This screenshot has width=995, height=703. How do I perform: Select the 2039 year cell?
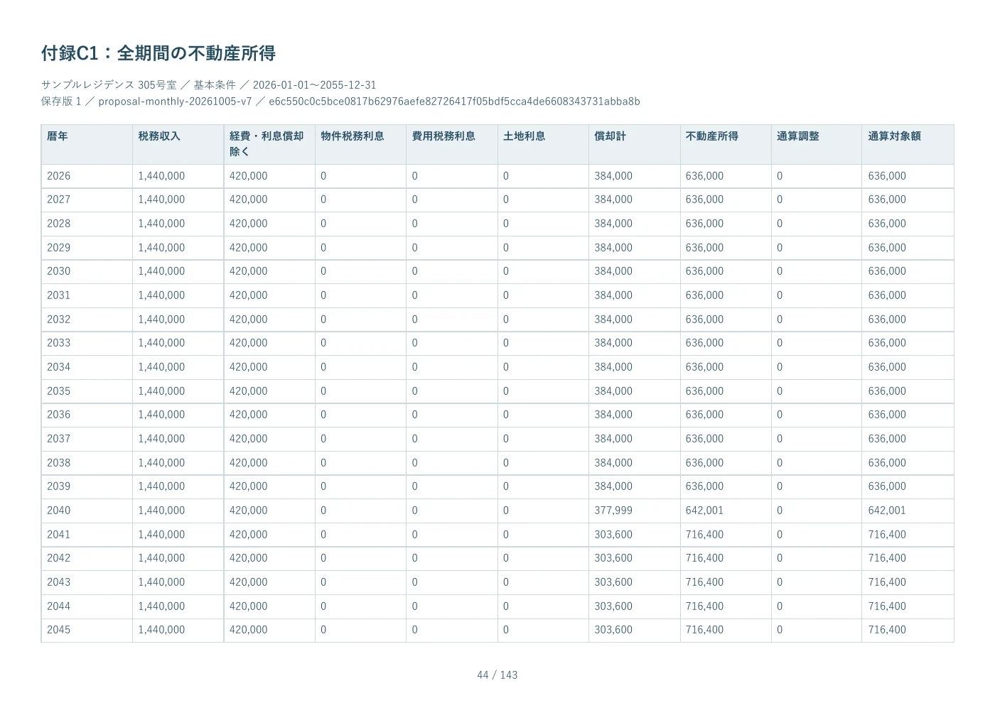point(87,486)
